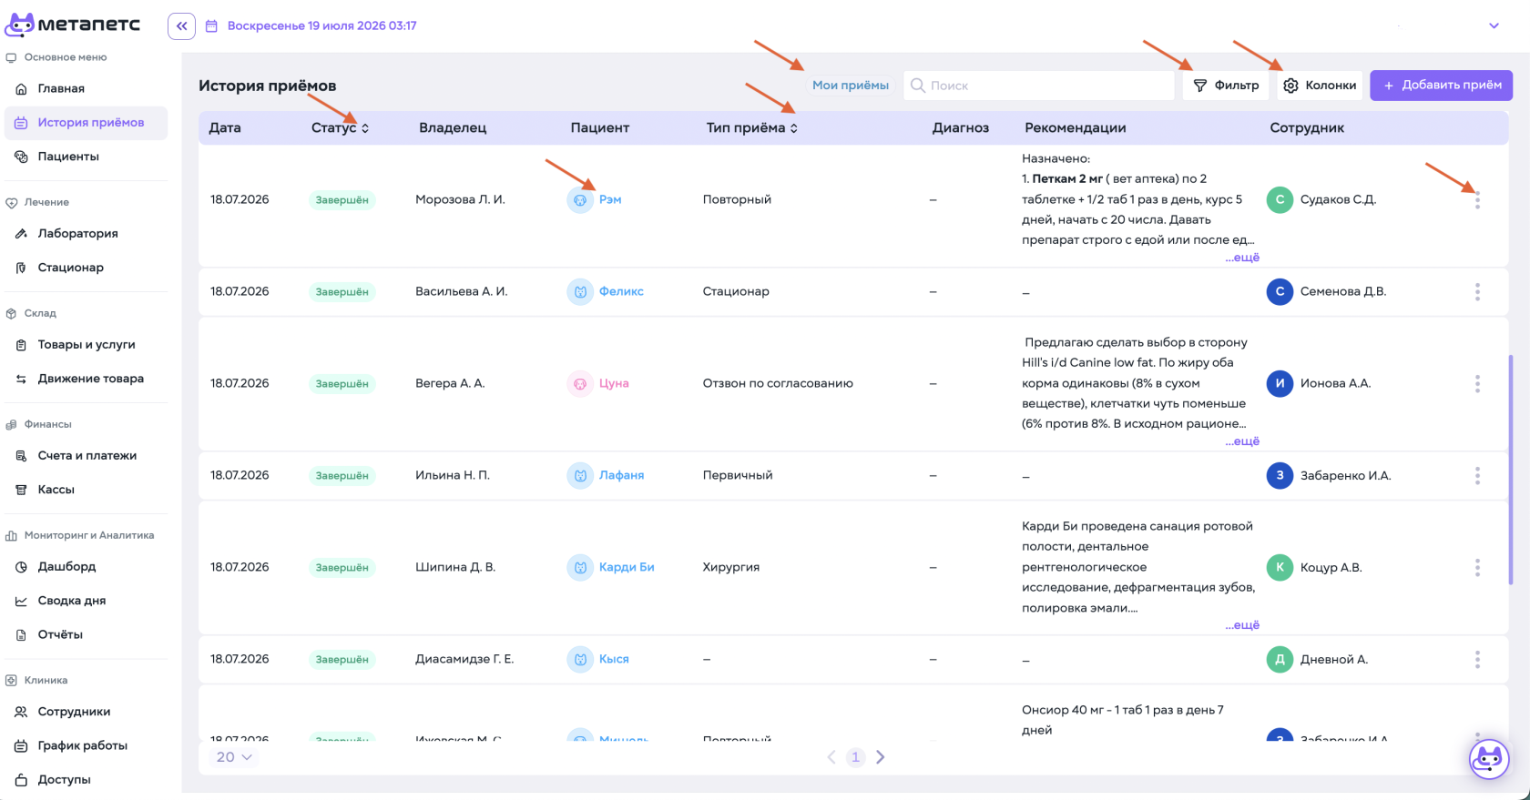
Task: Expand the top-right user menu chevron
Action: click(x=1494, y=25)
